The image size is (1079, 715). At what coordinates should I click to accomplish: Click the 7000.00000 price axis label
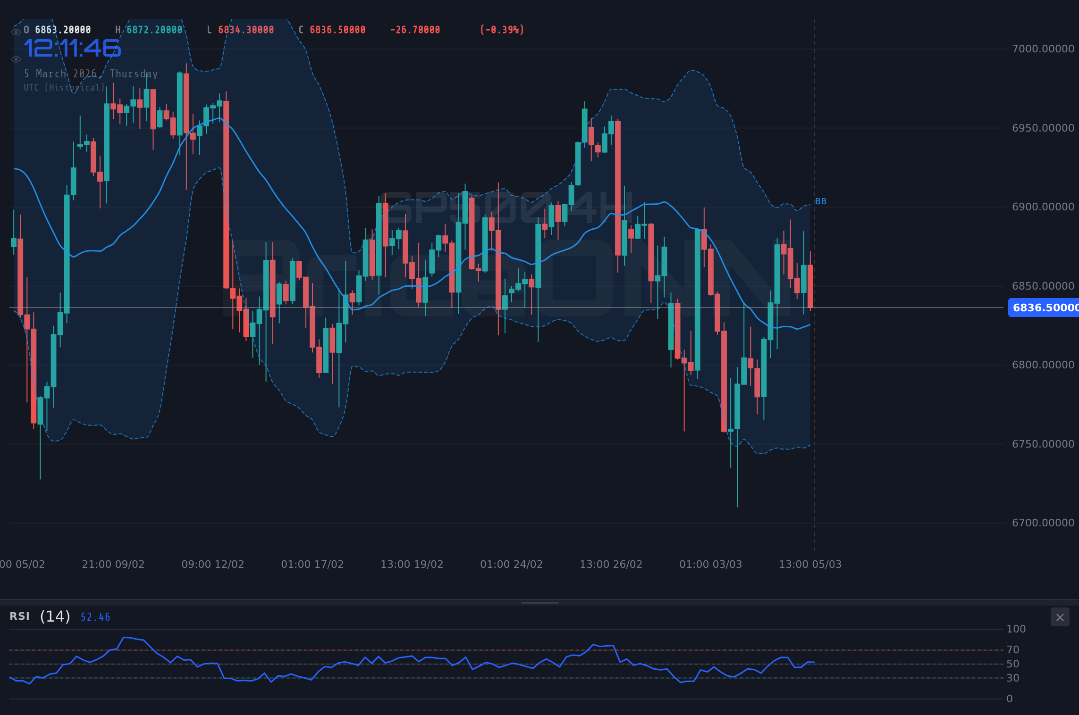[x=1043, y=49]
